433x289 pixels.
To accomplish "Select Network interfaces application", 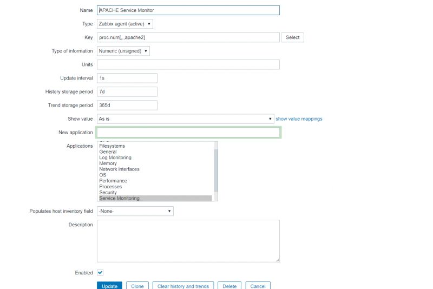I will click(119, 169).
